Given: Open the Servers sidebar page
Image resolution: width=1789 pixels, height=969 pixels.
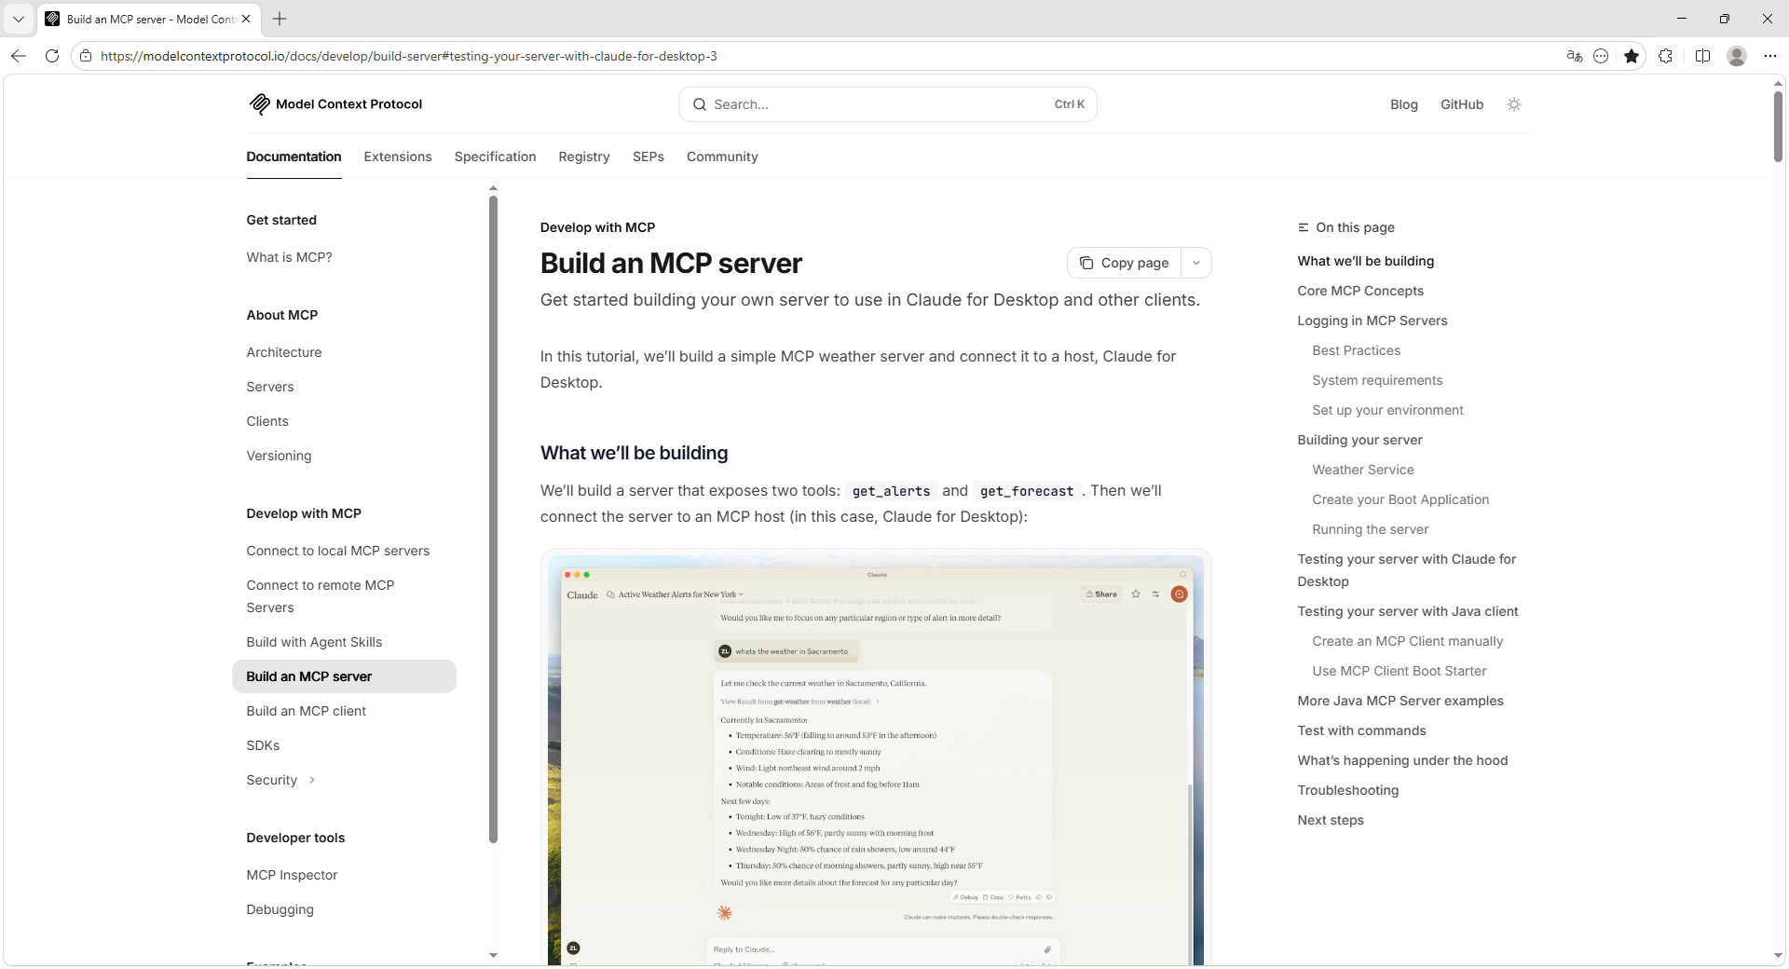Looking at the screenshot, I should coord(270,387).
